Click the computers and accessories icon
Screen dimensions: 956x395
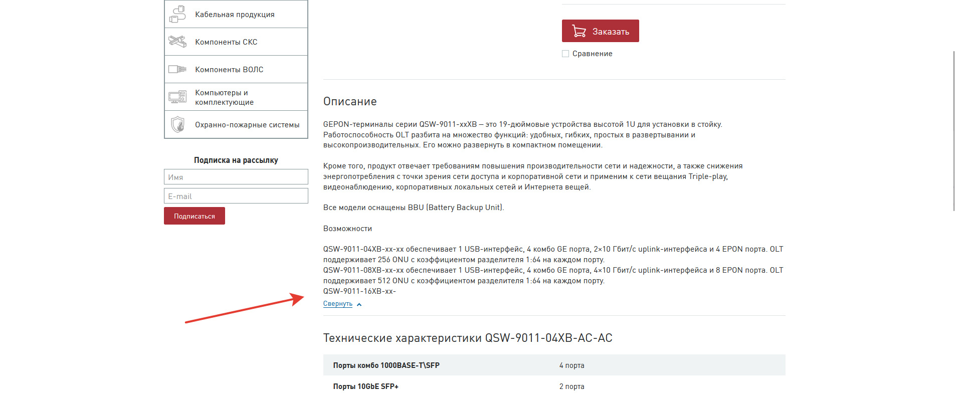[x=177, y=97]
